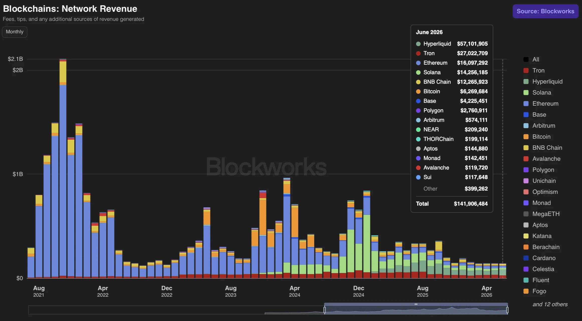The image size is (582, 321).
Task: Grab the left handle of the range selector
Action: [325, 310]
